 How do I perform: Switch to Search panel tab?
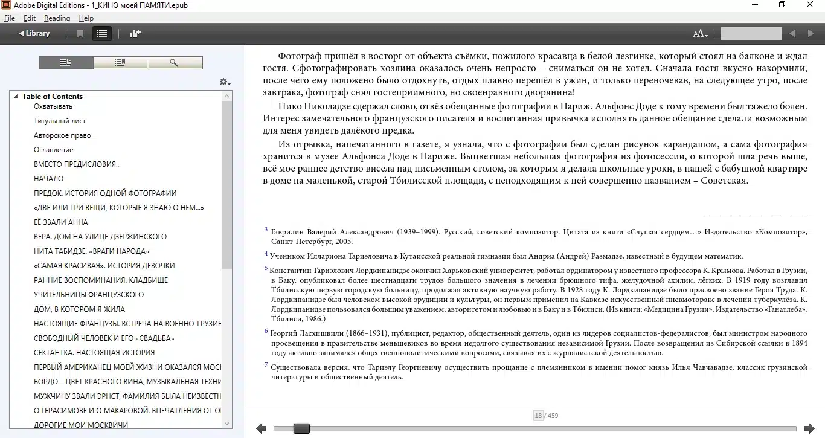point(175,63)
